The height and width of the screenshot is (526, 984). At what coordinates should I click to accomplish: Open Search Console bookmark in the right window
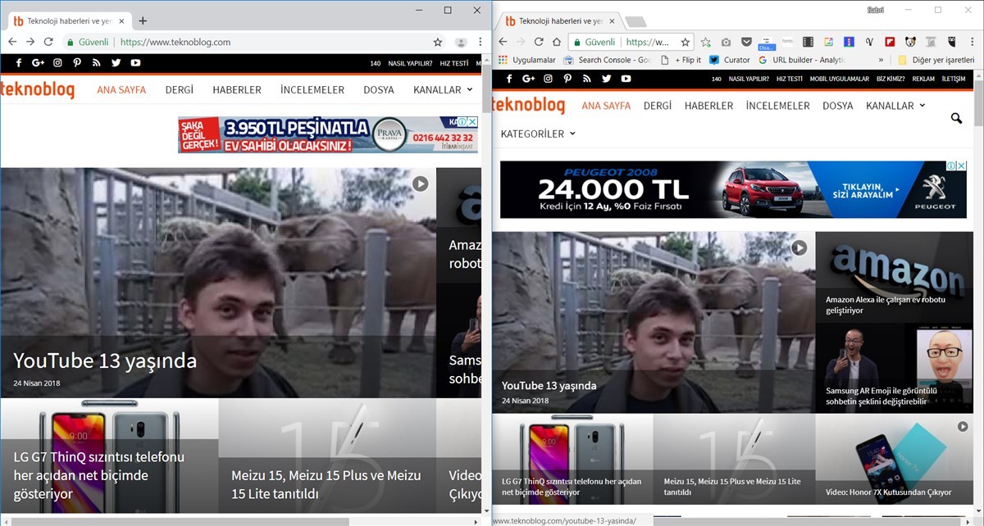point(607,60)
